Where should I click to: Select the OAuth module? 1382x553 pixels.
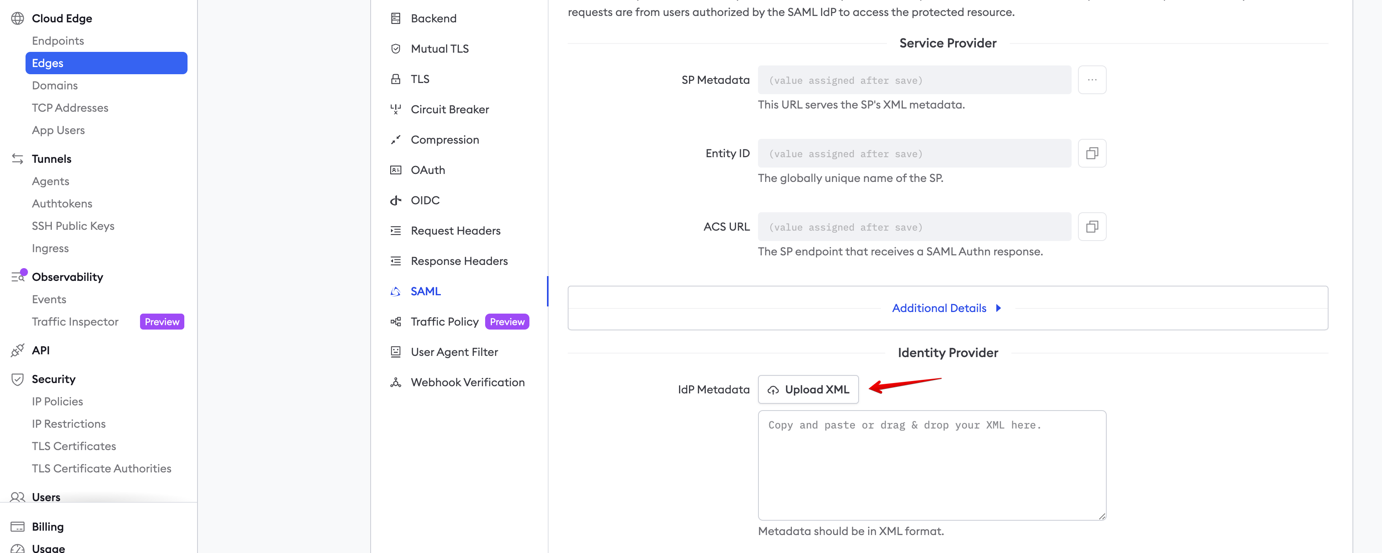point(428,170)
